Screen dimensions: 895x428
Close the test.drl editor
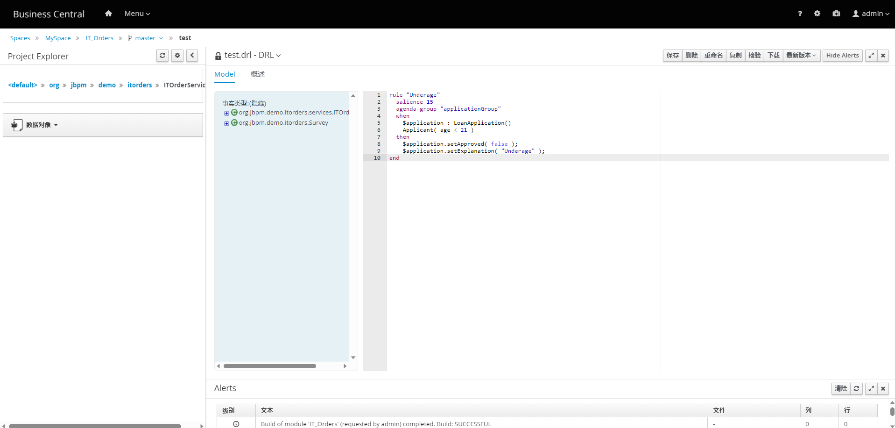pyautogui.click(x=883, y=55)
